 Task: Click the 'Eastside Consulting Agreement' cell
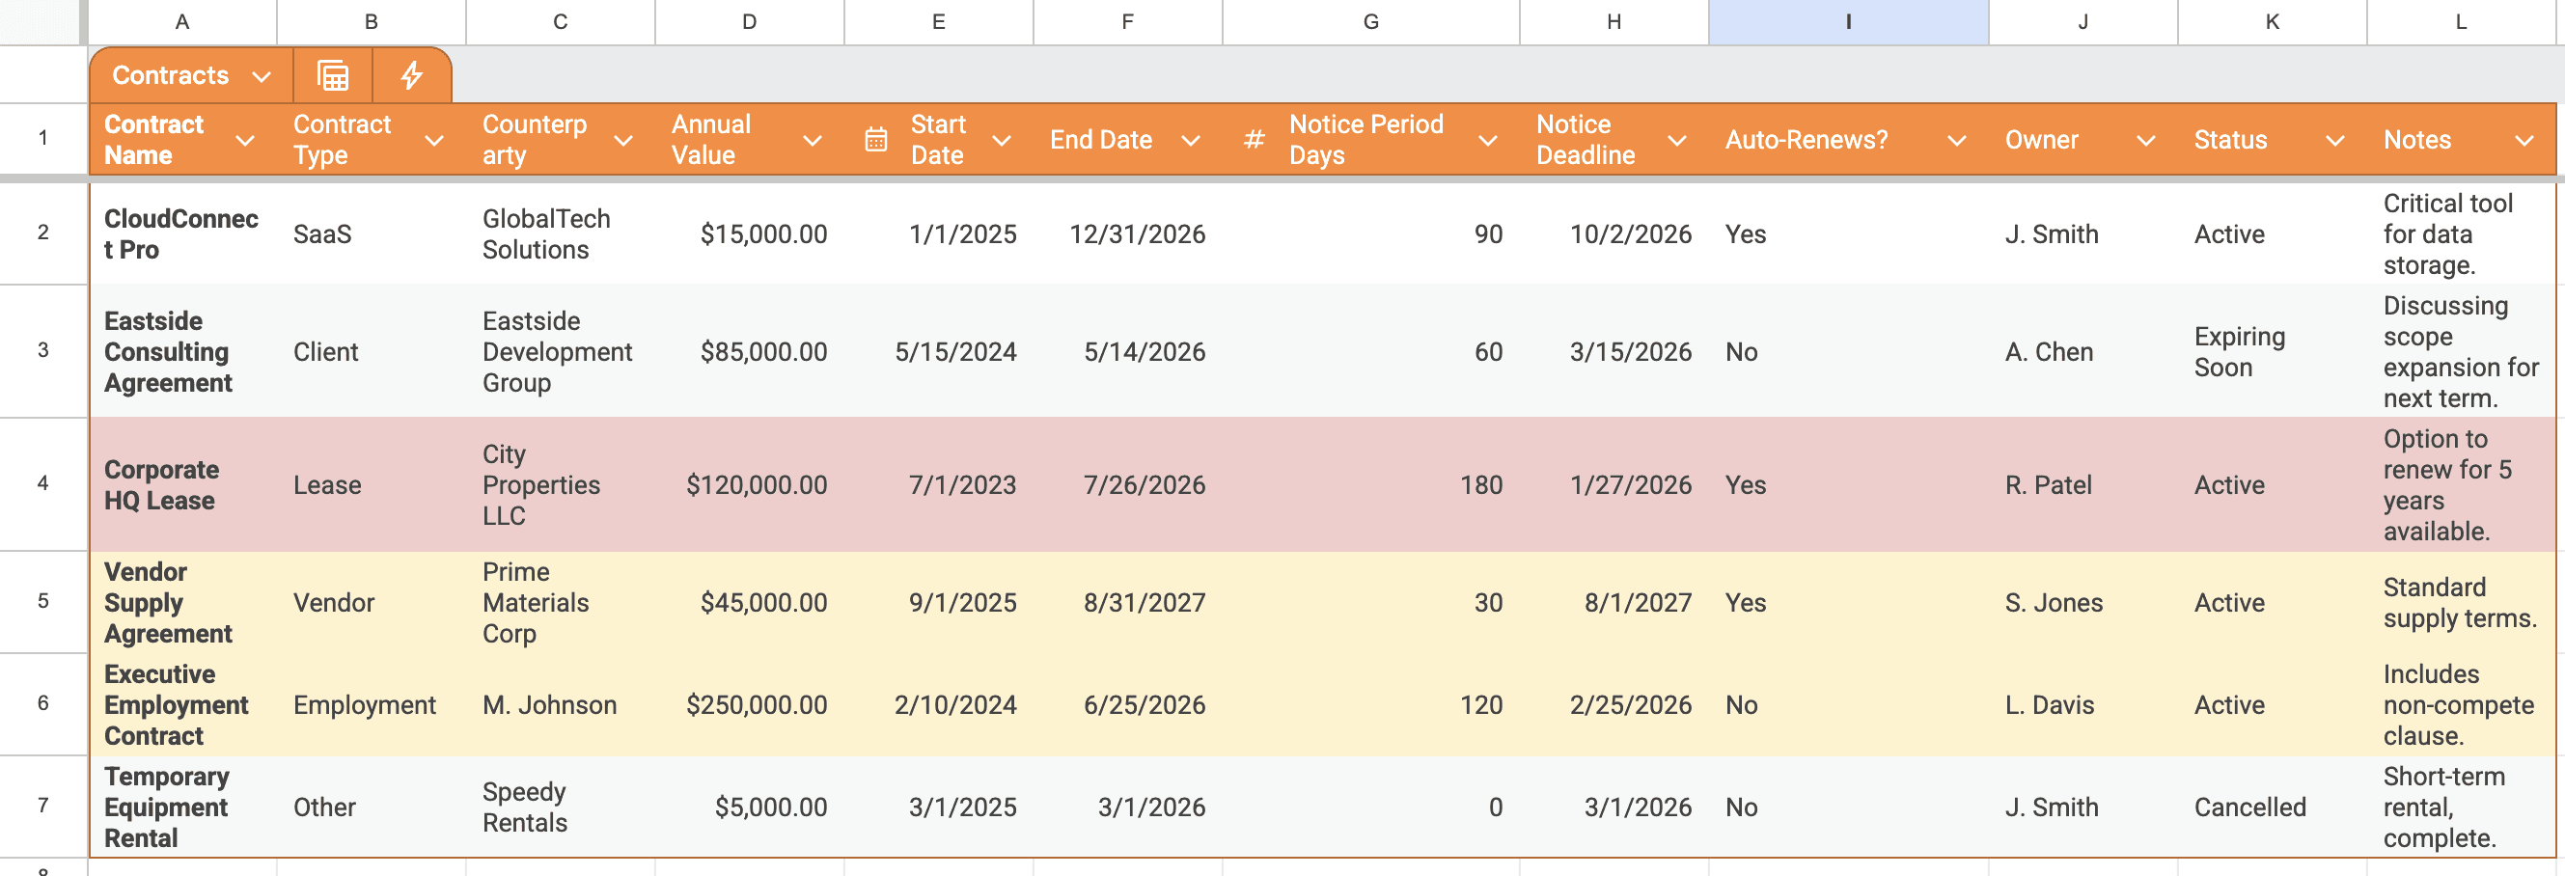coord(182,351)
